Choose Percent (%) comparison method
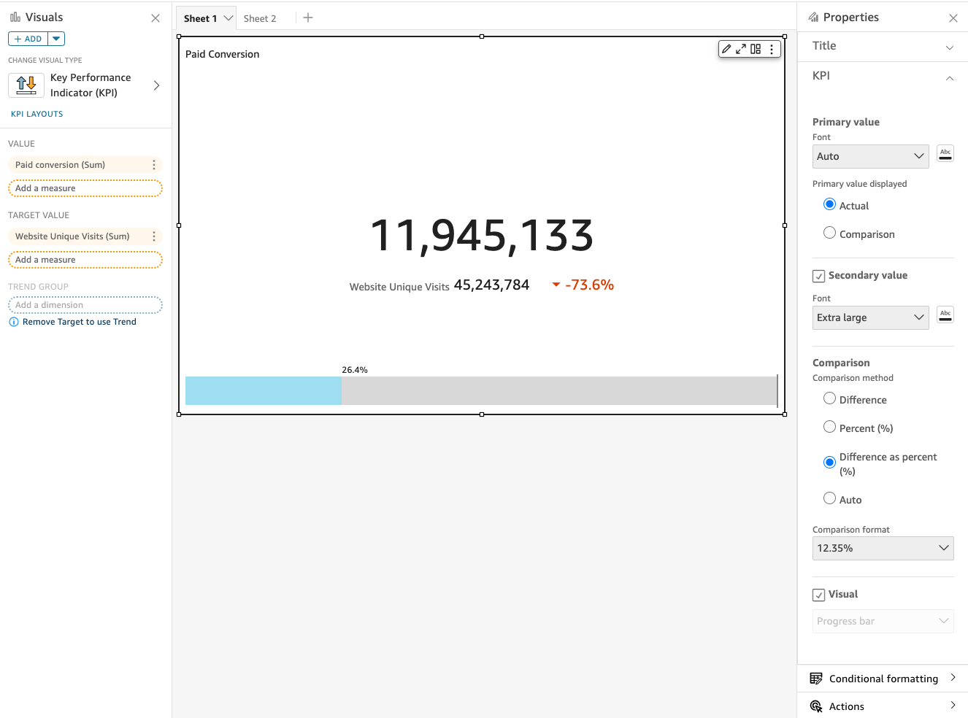968x718 pixels. (829, 428)
